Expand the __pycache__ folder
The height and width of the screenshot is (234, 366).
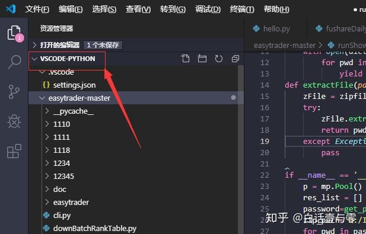pos(47,111)
